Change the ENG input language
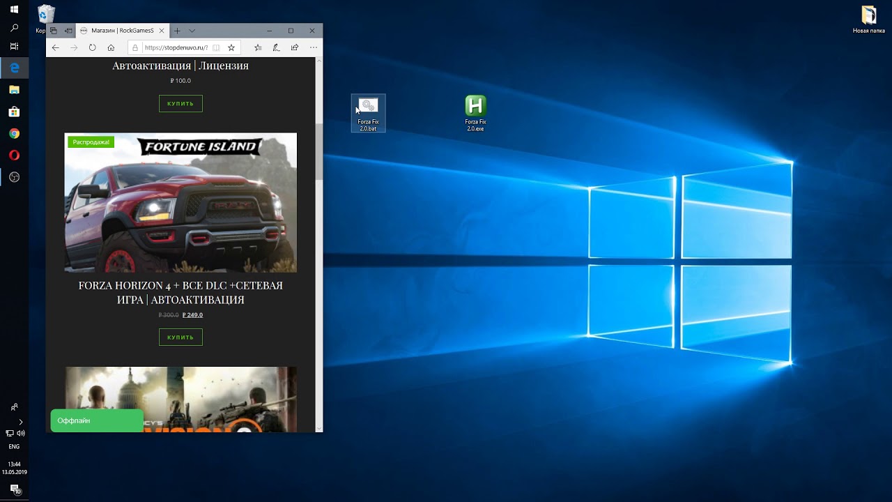The image size is (892, 502). pyautogui.click(x=14, y=447)
